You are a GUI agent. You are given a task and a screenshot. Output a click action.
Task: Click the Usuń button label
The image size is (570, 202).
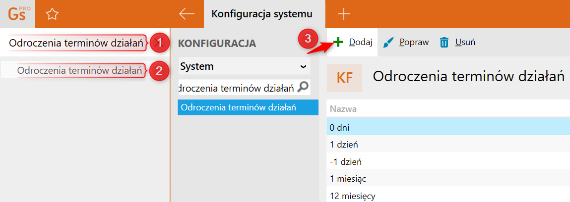[465, 42]
